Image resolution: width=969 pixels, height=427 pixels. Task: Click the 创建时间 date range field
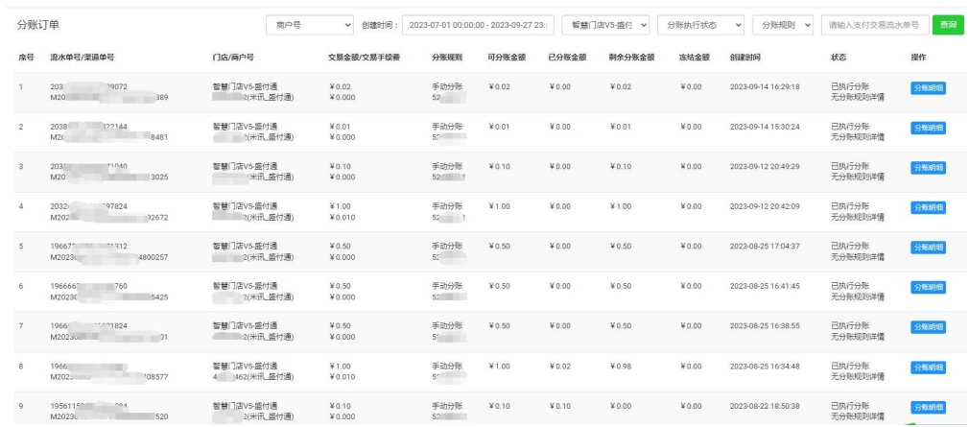pyautogui.click(x=478, y=25)
